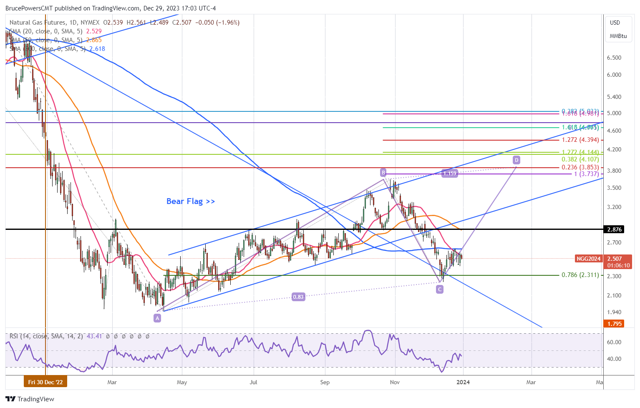Click the Jul label on time axis
Image resolution: width=640 pixels, height=408 pixels.
[253, 382]
